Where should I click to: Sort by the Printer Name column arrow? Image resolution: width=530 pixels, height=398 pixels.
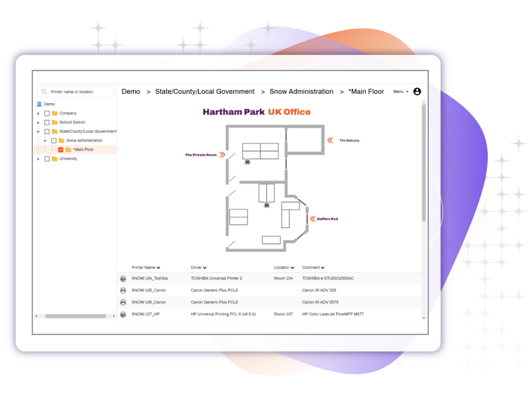(158, 268)
